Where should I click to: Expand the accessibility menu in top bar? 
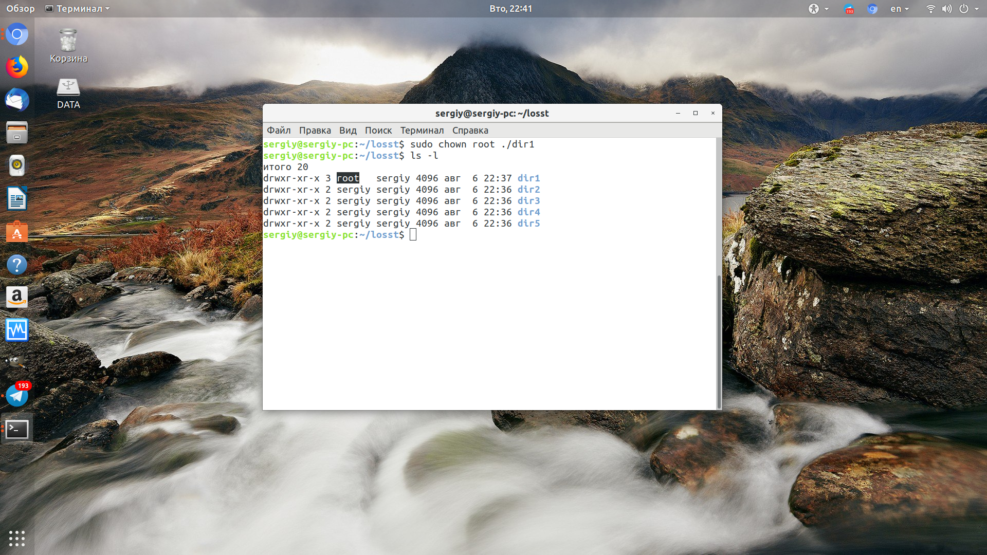tap(818, 9)
